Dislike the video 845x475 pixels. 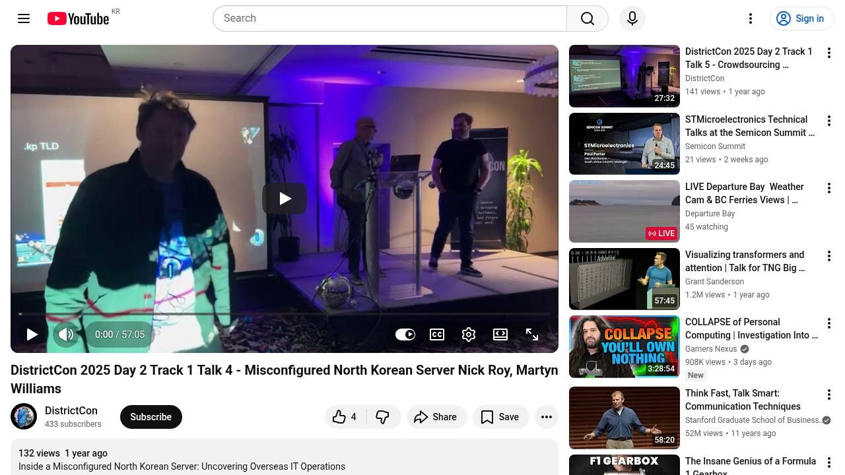[x=383, y=417]
